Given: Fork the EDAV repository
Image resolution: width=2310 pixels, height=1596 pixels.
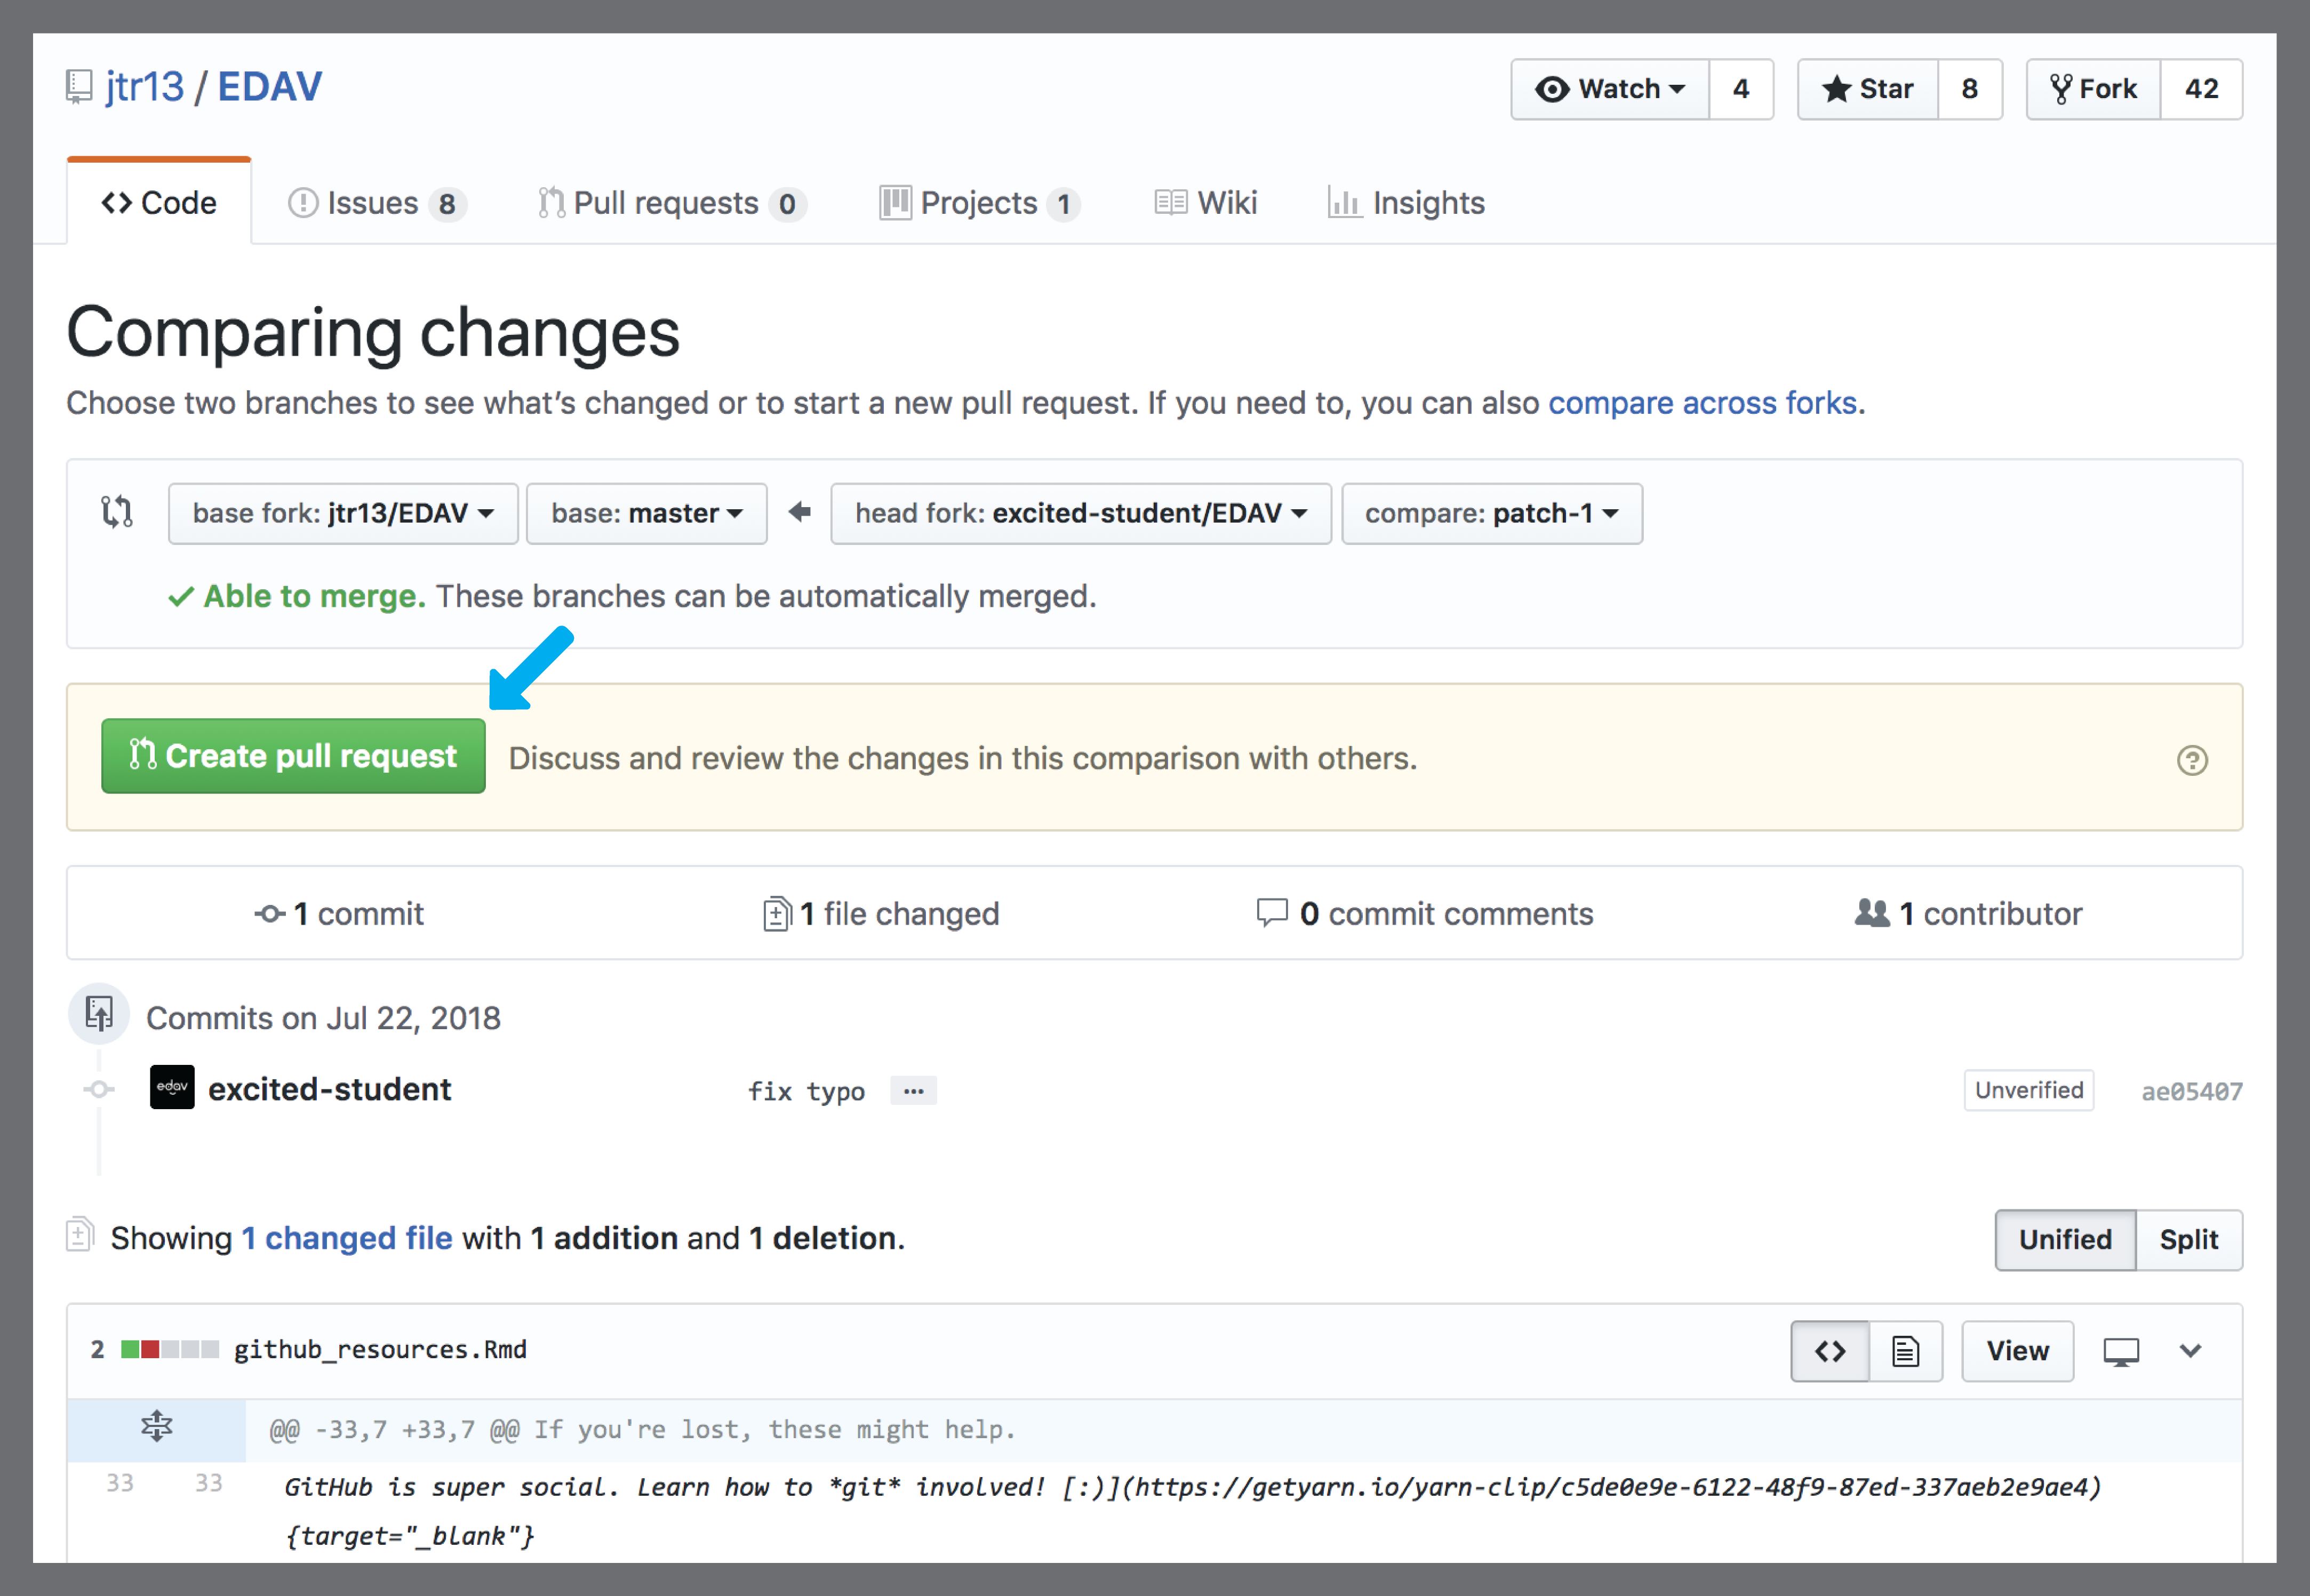Looking at the screenshot, I should coord(2094,89).
